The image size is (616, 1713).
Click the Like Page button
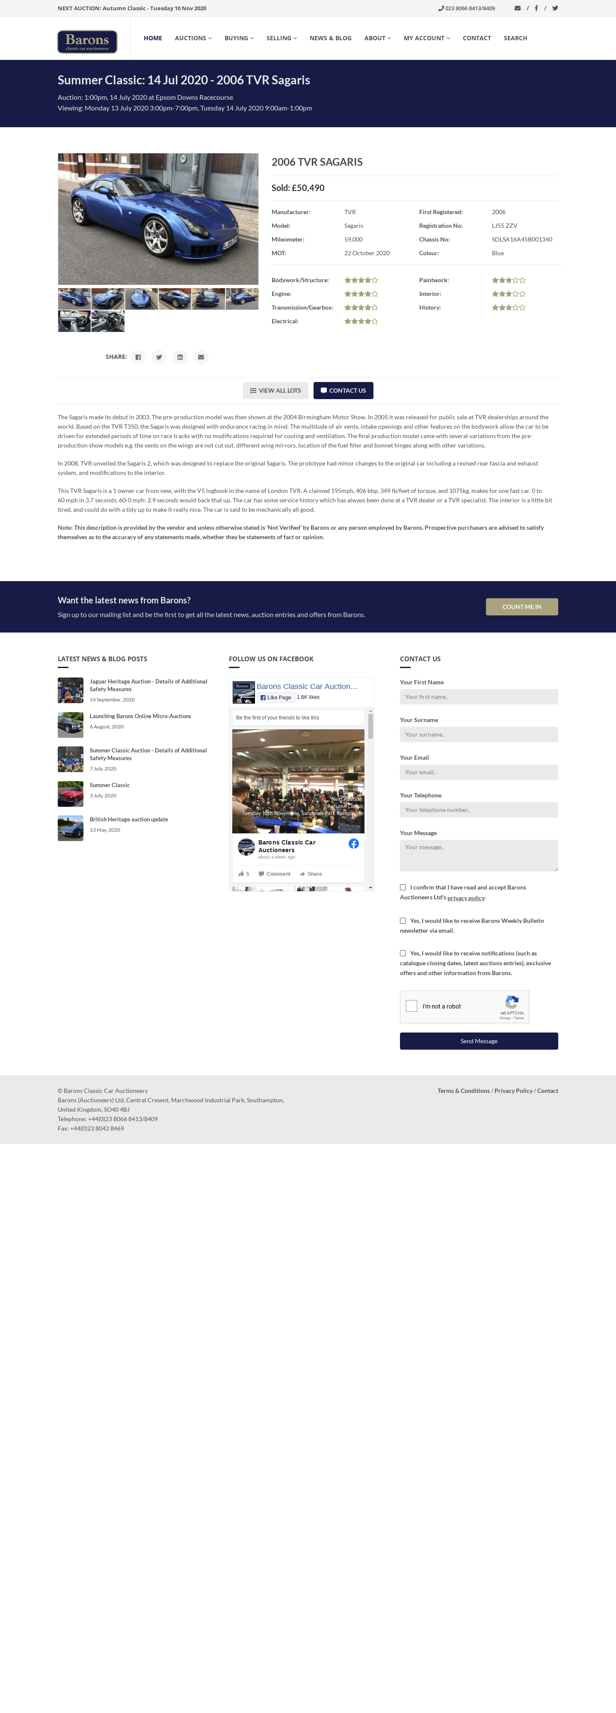(276, 698)
